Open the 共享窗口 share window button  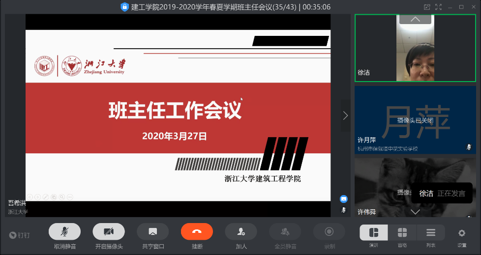pyautogui.click(x=153, y=231)
